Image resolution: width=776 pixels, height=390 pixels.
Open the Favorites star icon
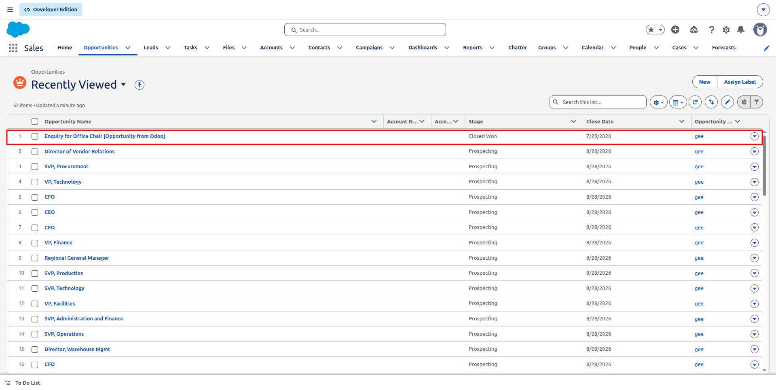(651, 30)
